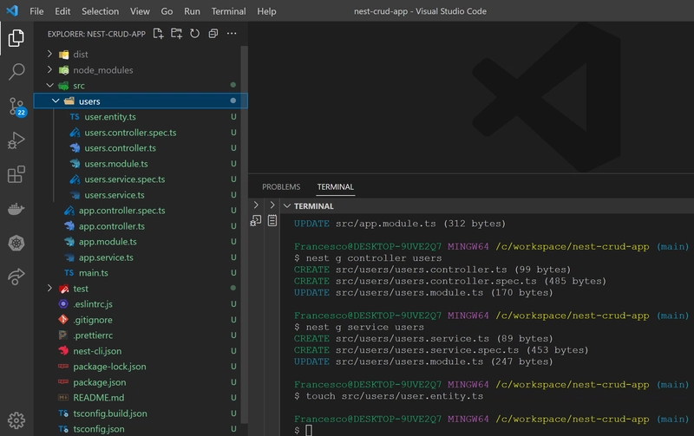Open the Search view in activity bar

tap(16, 71)
